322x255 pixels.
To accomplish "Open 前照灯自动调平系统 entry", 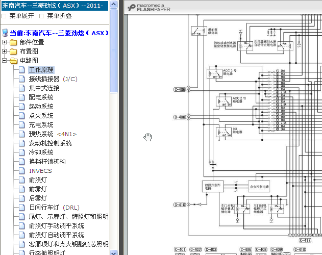I will tap(56, 235).
